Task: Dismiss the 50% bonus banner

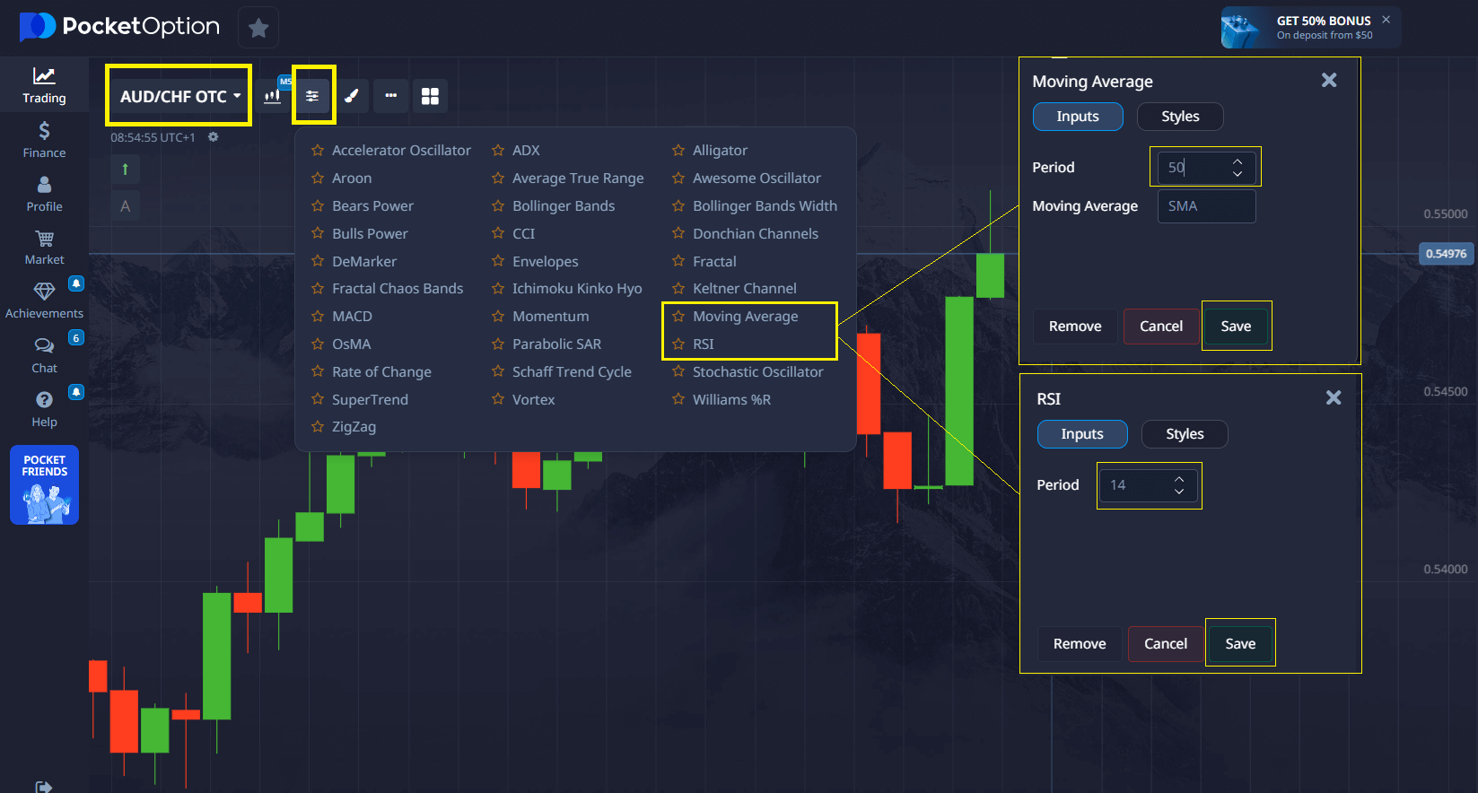Action: tap(1386, 19)
